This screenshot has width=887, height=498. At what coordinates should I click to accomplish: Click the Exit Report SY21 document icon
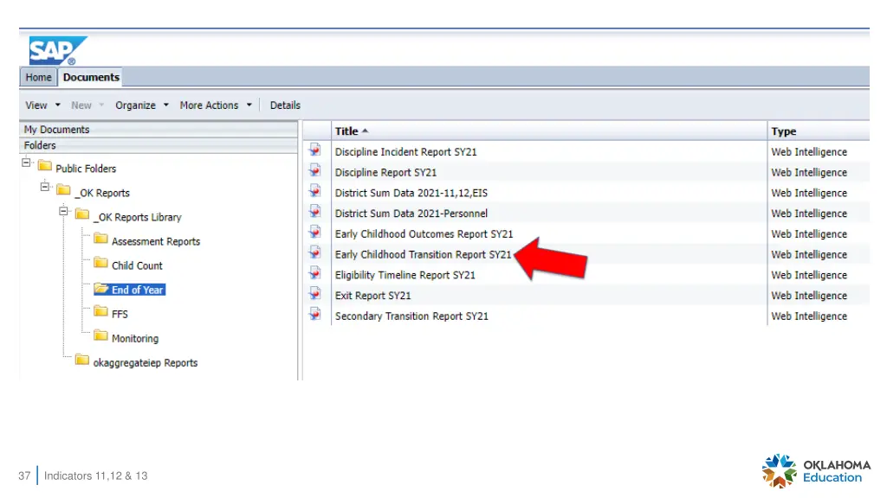[x=315, y=294]
